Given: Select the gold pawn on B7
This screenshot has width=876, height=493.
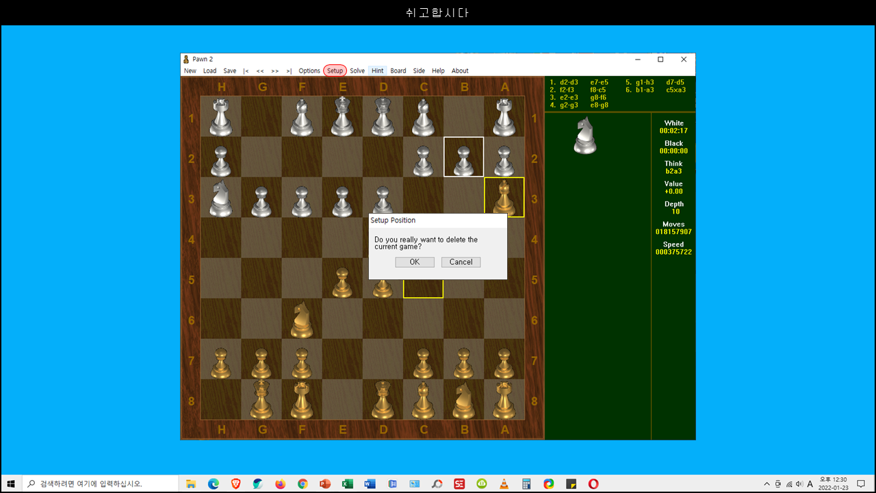Looking at the screenshot, I should coord(463,363).
